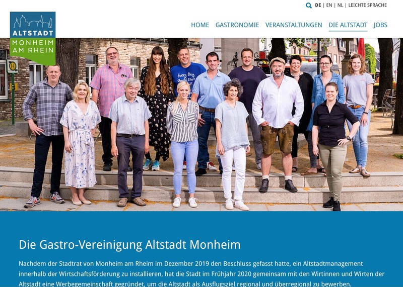
Task: Switch site language to EN
Action: point(329,5)
